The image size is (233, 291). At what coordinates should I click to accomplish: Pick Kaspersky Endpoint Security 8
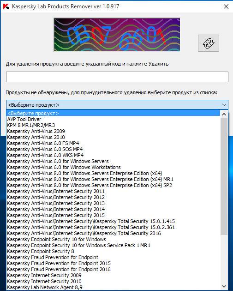113,251
